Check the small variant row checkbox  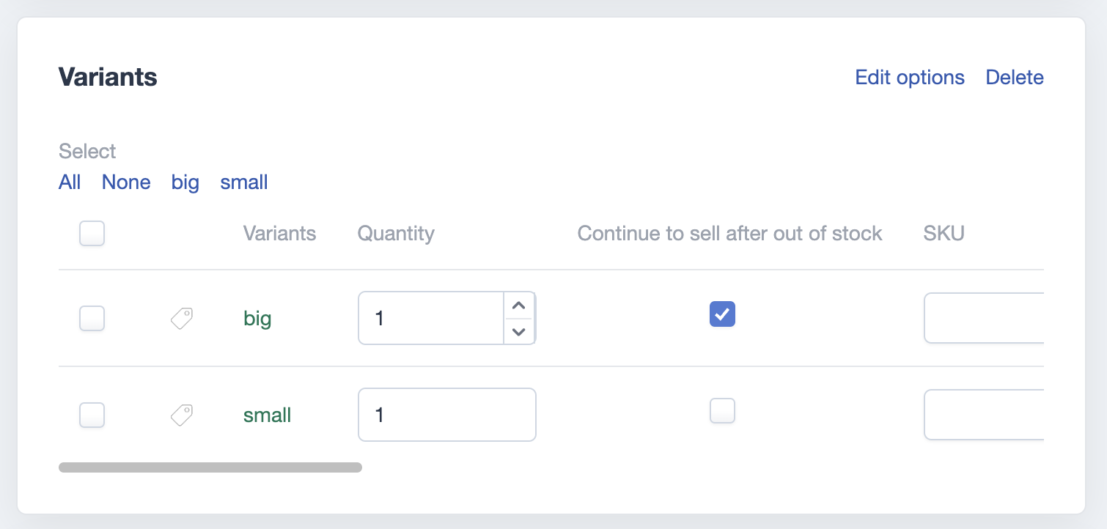tap(92, 415)
